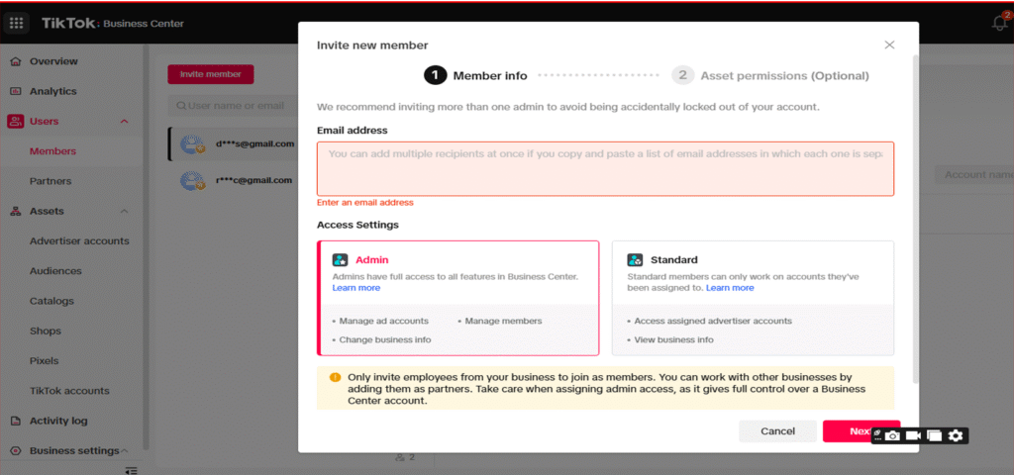The width and height of the screenshot is (1014, 475).
Task: Select the Admin access option
Action: (x=457, y=298)
